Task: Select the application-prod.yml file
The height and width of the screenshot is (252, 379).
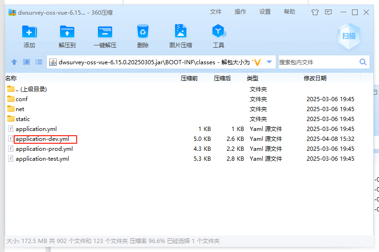Action: pyautogui.click(x=44, y=149)
